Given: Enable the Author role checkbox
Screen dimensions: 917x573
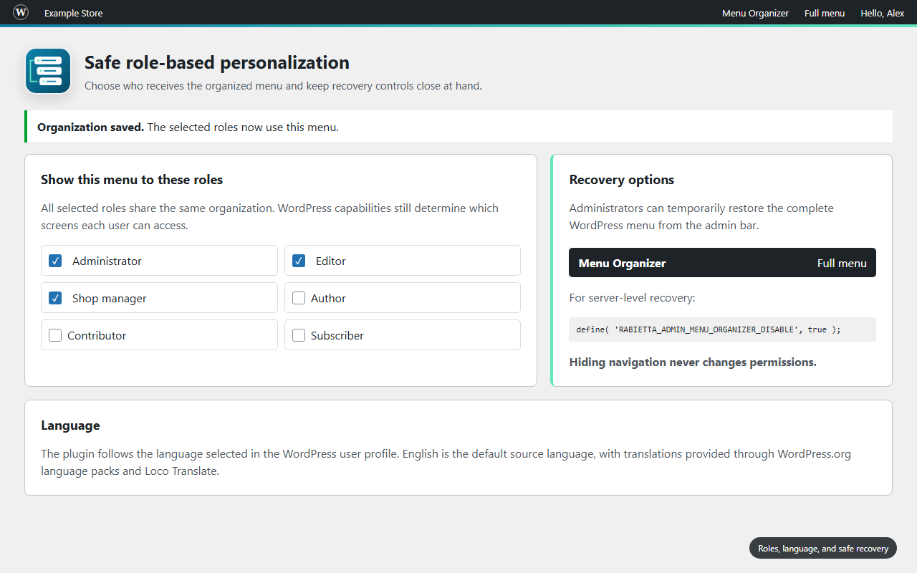Looking at the screenshot, I should [x=299, y=298].
